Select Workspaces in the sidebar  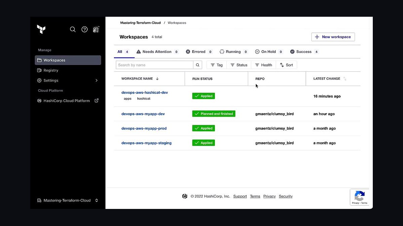coord(68,60)
